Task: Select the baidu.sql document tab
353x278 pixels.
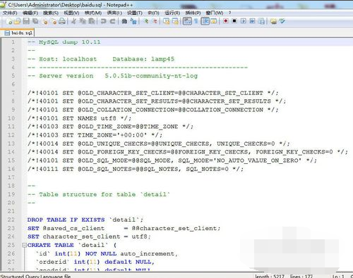Action: (x=18, y=33)
